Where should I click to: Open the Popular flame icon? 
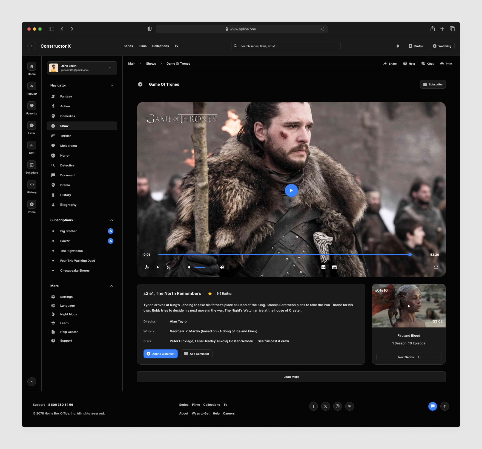click(x=32, y=86)
